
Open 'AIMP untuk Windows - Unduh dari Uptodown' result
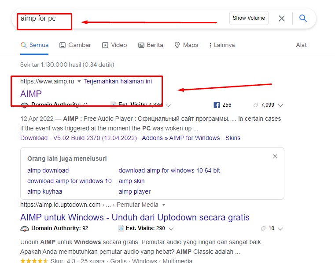[x=135, y=217]
